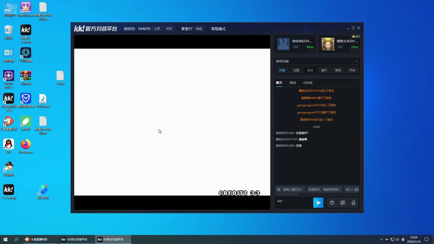
Task: Open the UU加速器 desktop icon
Action: (x=26, y=53)
